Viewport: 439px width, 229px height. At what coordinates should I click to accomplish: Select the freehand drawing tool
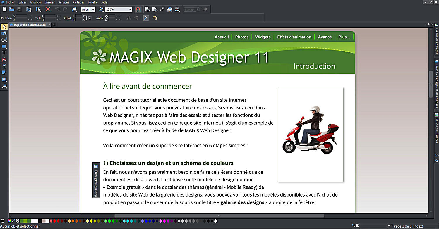tap(4, 40)
